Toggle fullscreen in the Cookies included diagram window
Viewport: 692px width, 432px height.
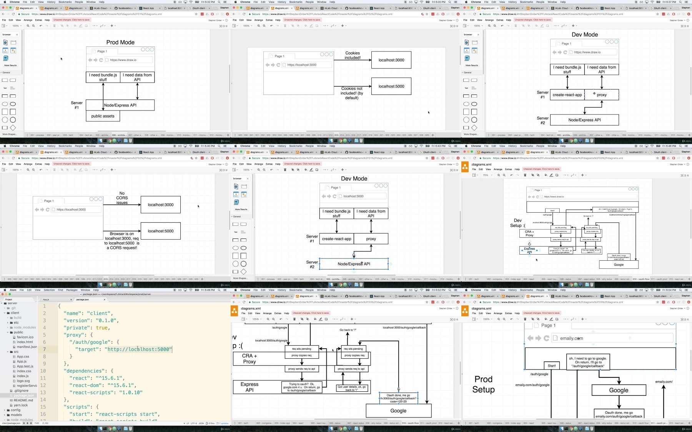click(451, 26)
